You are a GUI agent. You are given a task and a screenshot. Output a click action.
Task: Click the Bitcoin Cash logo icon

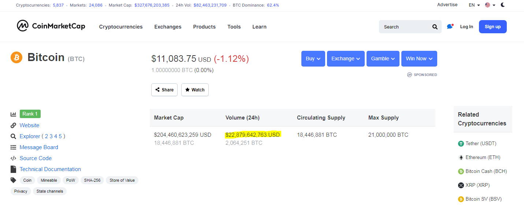click(x=461, y=171)
